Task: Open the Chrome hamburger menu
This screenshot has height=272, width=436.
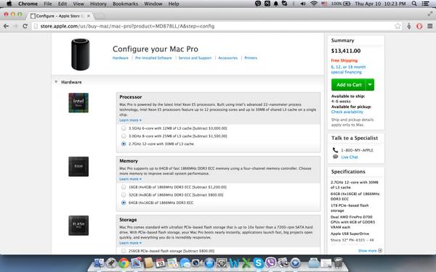Action: coord(430,26)
